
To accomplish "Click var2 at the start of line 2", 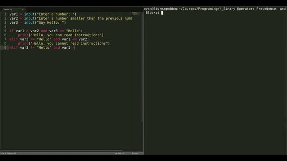I will pyautogui.click(x=14, y=18).
